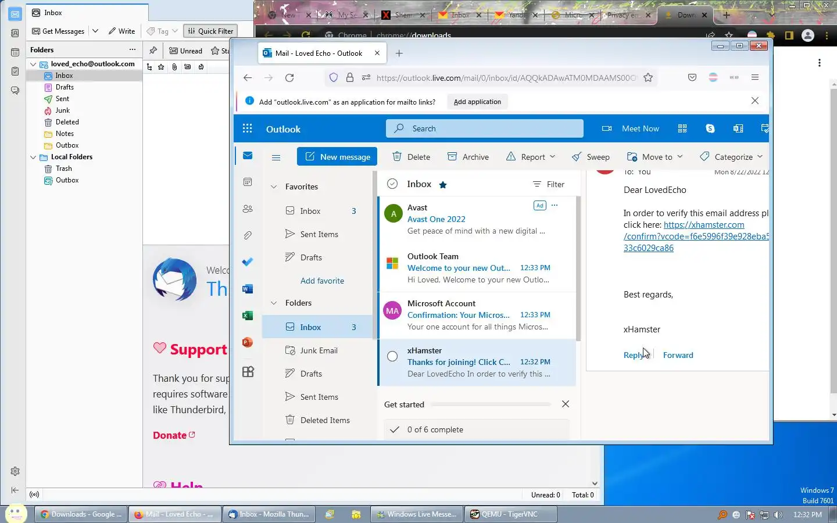The height and width of the screenshot is (523, 837).
Task: Open the xhamster.com confirmation link
Action: click(696, 237)
